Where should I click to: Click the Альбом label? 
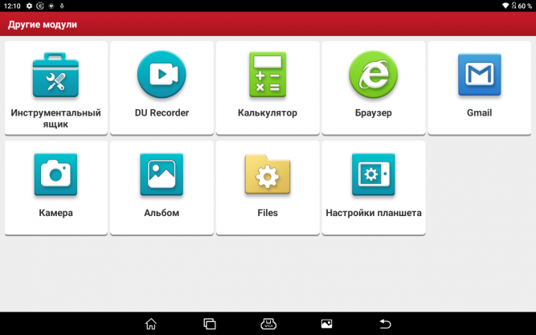162,213
